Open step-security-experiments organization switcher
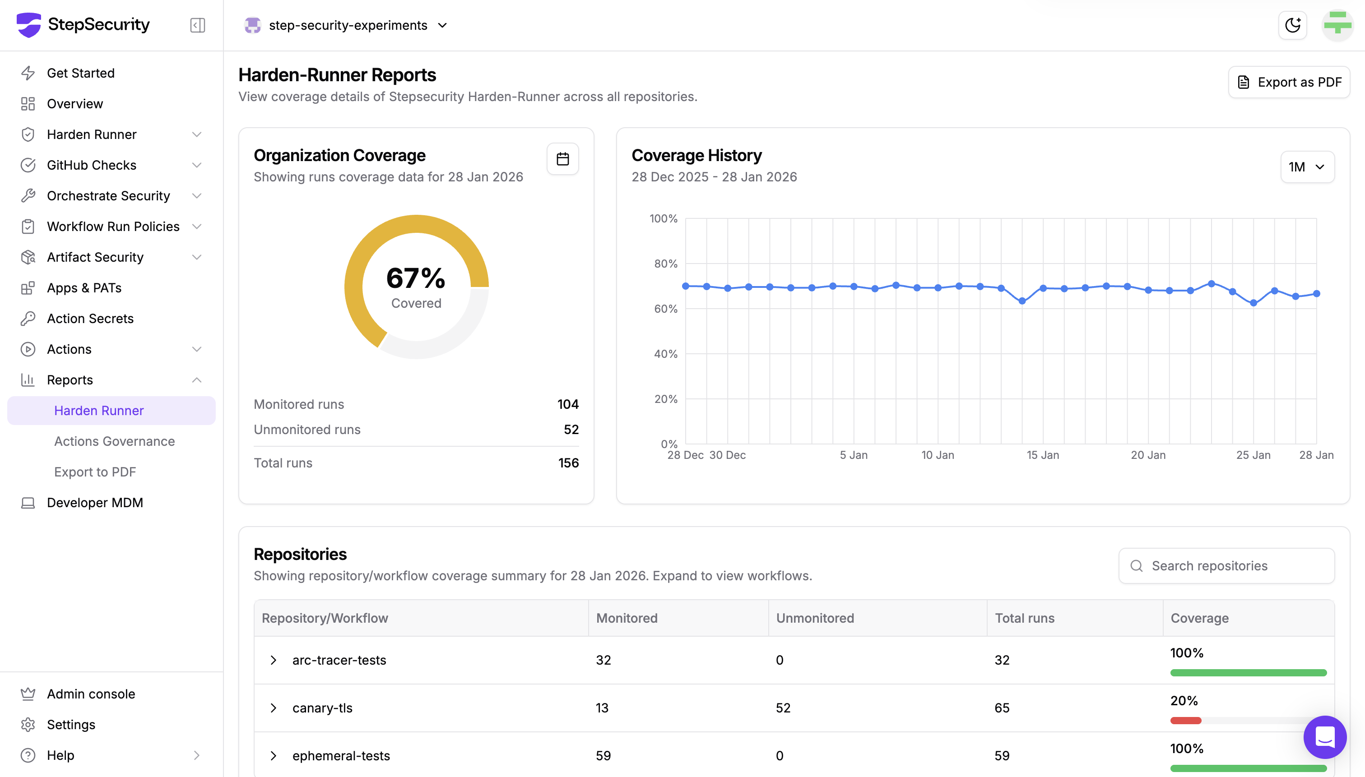 coord(347,25)
